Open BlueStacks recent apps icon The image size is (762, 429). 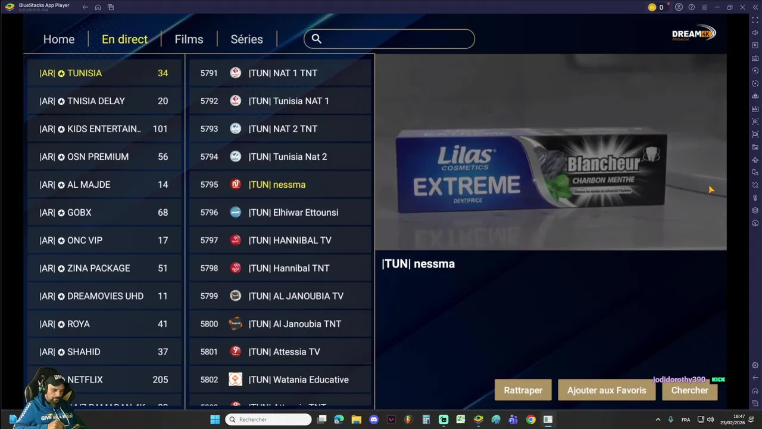[111, 7]
